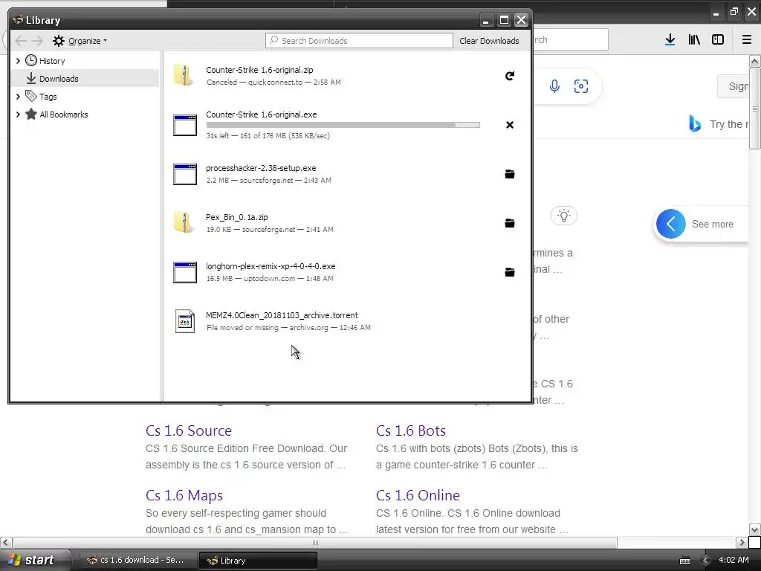Switch to Library taskbar item
The height and width of the screenshot is (571, 761).
(257, 561)
